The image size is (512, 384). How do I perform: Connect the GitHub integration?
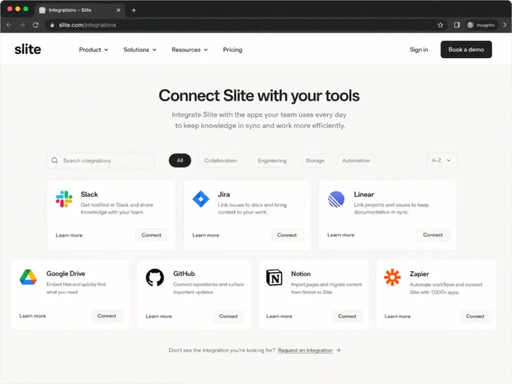pyautogui.click(x=228, y=316)
